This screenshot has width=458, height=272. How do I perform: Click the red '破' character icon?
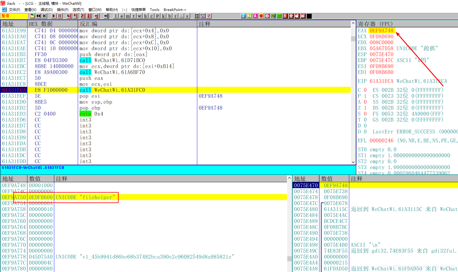[297, 16]
